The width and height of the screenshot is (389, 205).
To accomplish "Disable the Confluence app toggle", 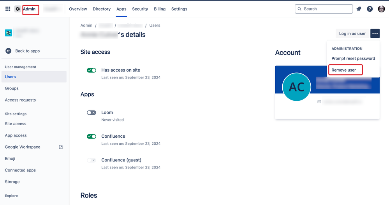I will (x=92, y=136).
